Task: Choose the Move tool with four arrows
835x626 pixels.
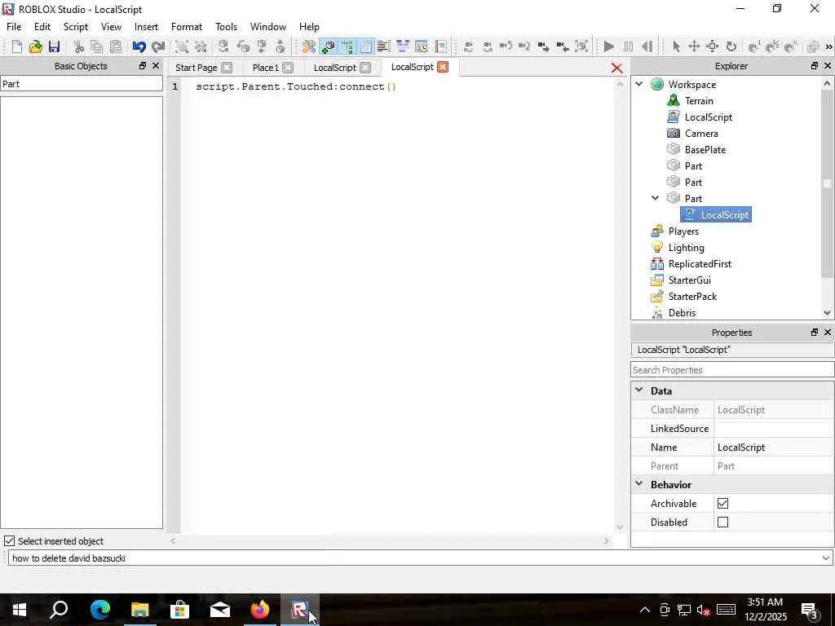Action: tap(694, 46)
